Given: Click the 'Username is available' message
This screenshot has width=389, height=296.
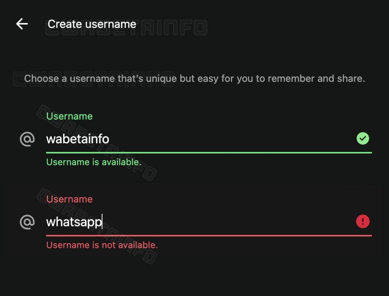Looking at the screenshot, I should point(94,162).
